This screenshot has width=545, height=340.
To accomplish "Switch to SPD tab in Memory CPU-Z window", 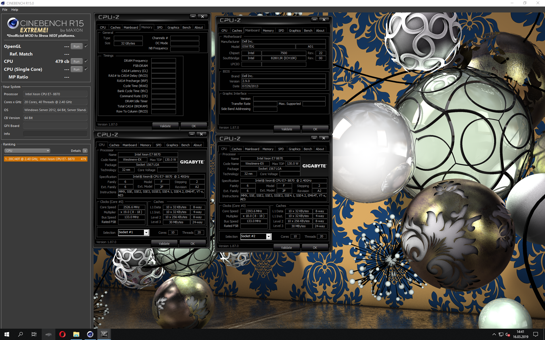I will click(x=160, y=27).
